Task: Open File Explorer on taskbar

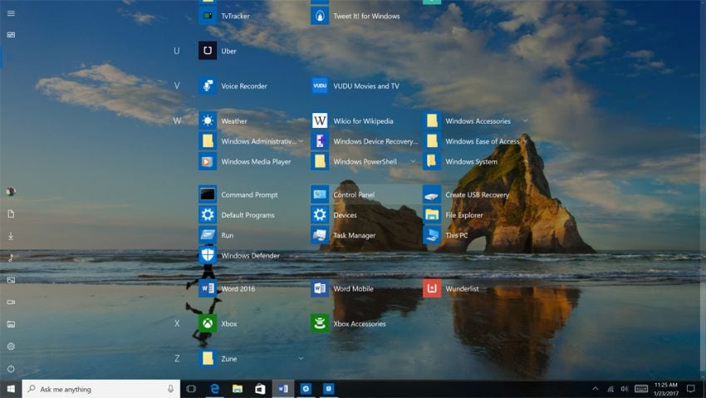Action: pyautogui.click(x=238, y=389)
